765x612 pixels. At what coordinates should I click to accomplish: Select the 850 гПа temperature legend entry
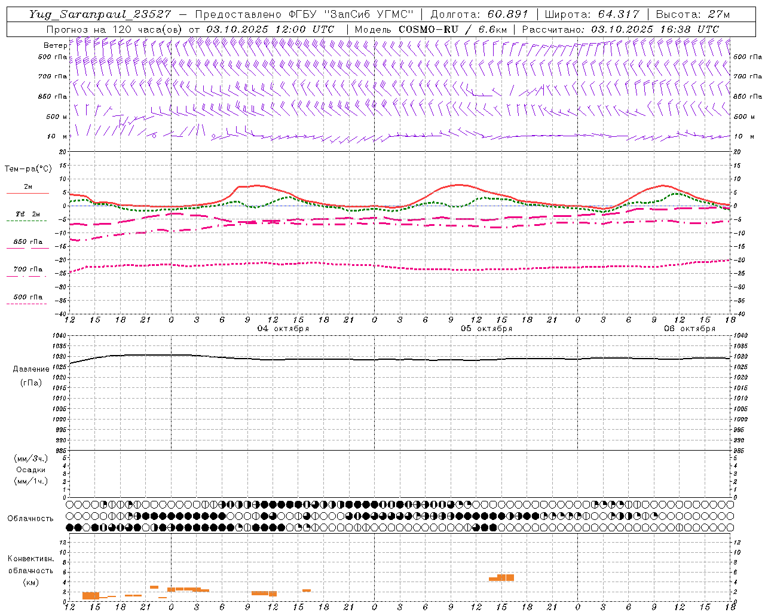[28, 242]
